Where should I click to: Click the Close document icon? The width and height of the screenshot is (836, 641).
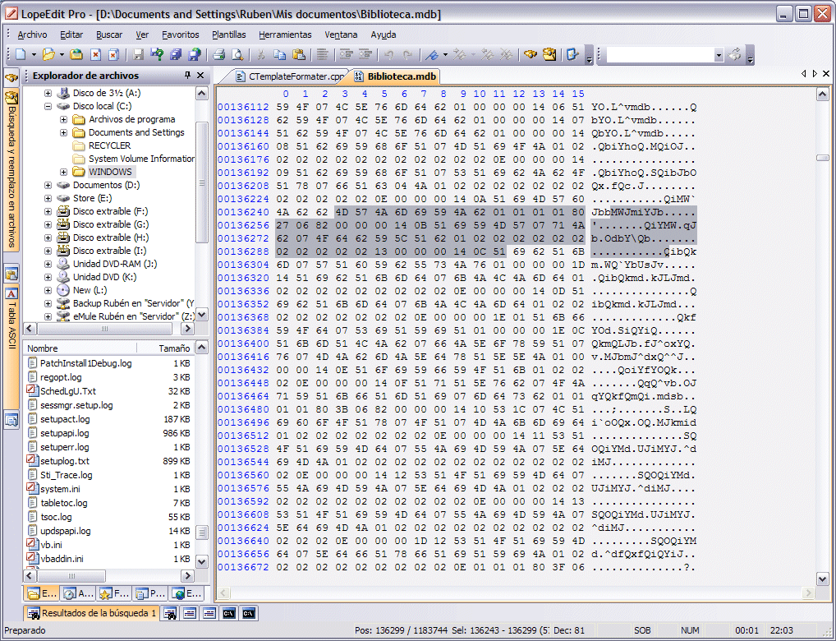click(96, 54)
